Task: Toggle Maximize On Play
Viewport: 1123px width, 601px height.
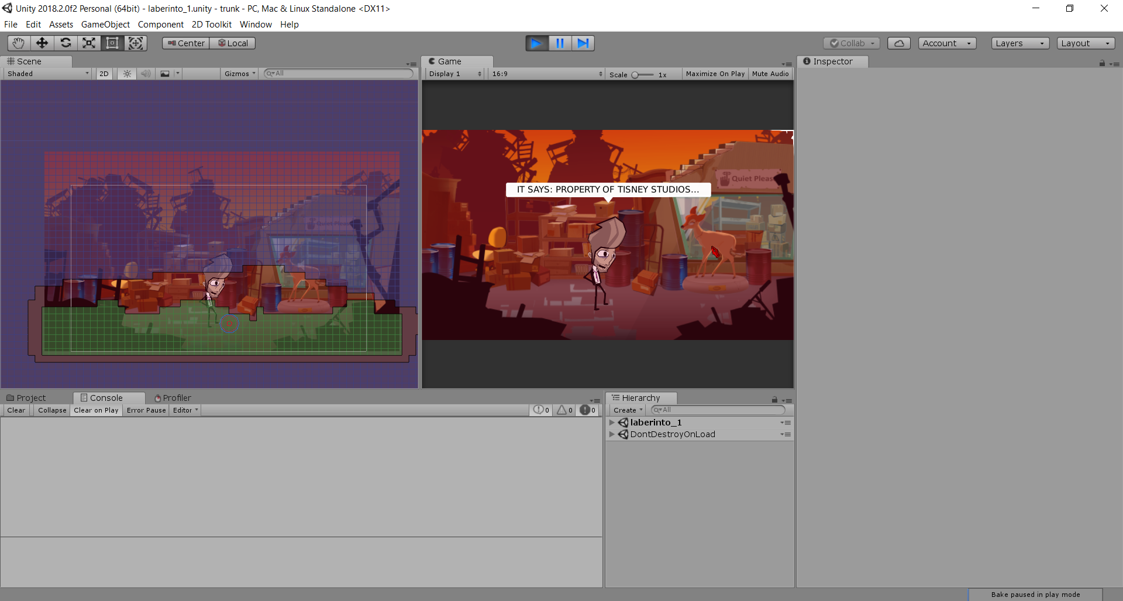Action: point(715,74)
